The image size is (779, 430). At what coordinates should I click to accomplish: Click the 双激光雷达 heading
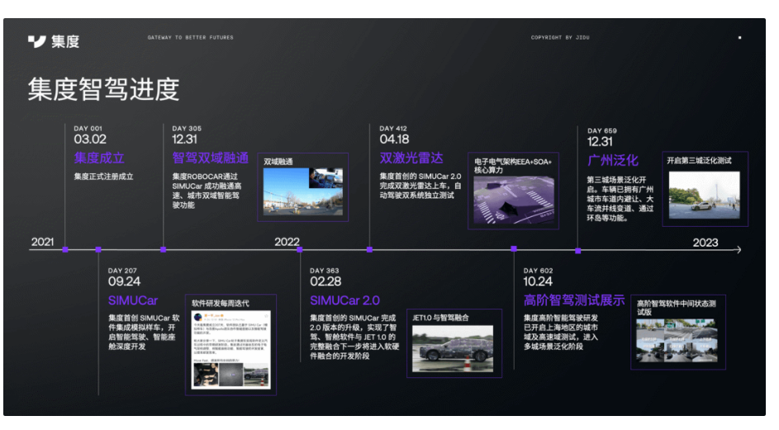tap(411, 158)
